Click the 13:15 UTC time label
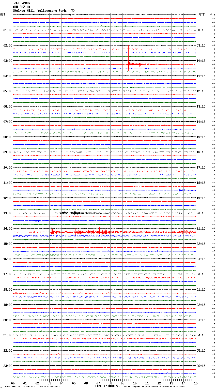 point(201,107)
